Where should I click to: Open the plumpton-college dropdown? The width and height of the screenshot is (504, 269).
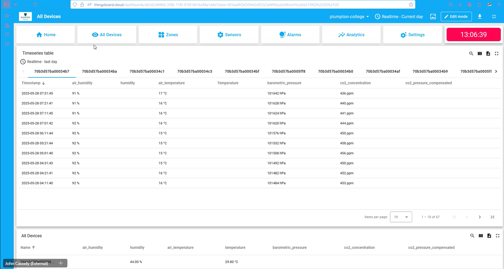[349, 17]
